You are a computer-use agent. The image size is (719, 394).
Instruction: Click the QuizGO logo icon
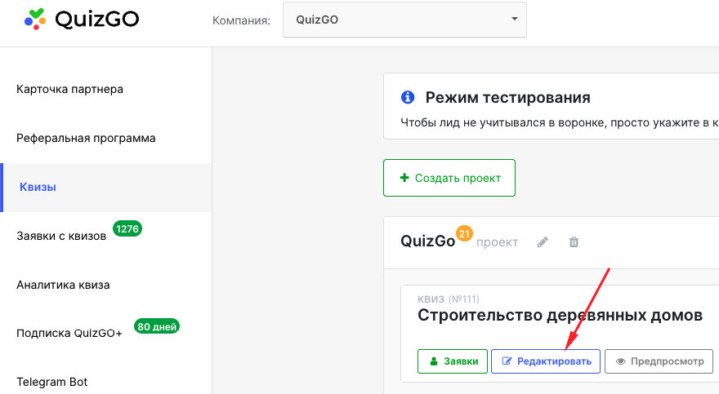coord(34,19)
